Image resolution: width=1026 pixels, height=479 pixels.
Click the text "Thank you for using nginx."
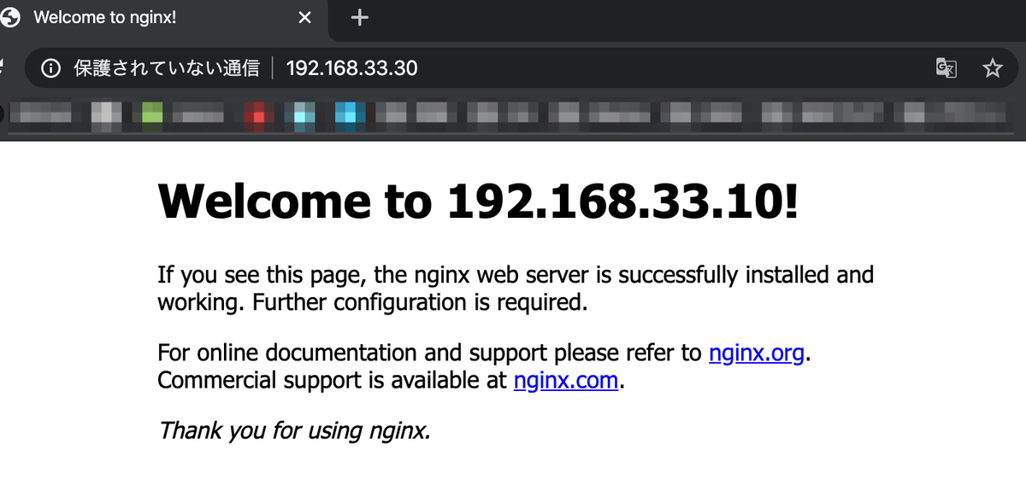pos(294,430)
